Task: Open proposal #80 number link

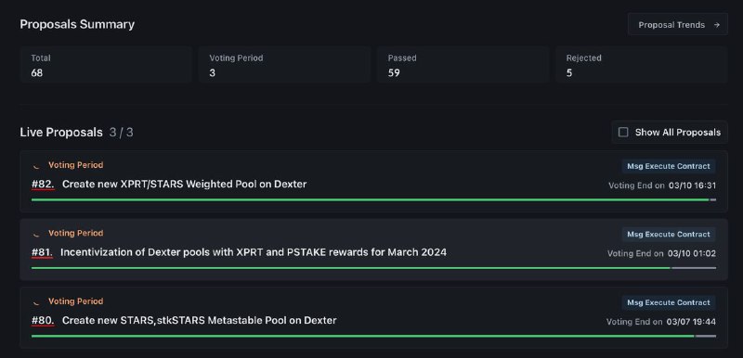Action: (43, 321)
